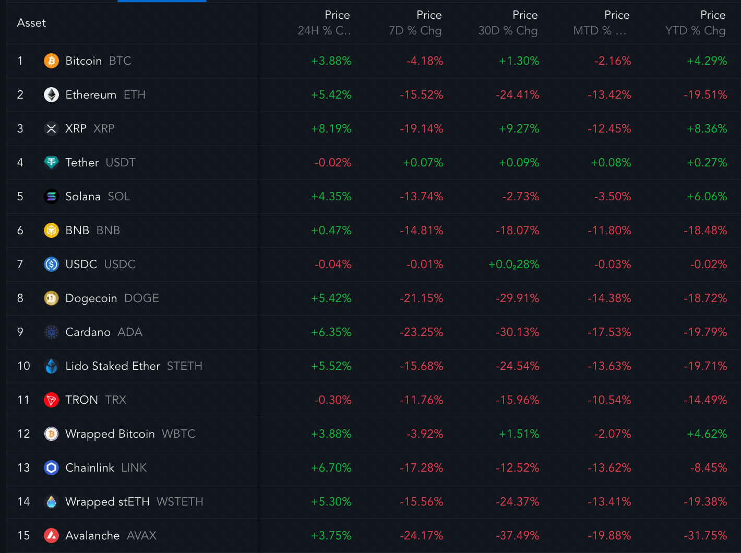This screenshot has height=553, width=741.
Task: Click the Bitcoin orange coin icon
Action: coord(51,61)
